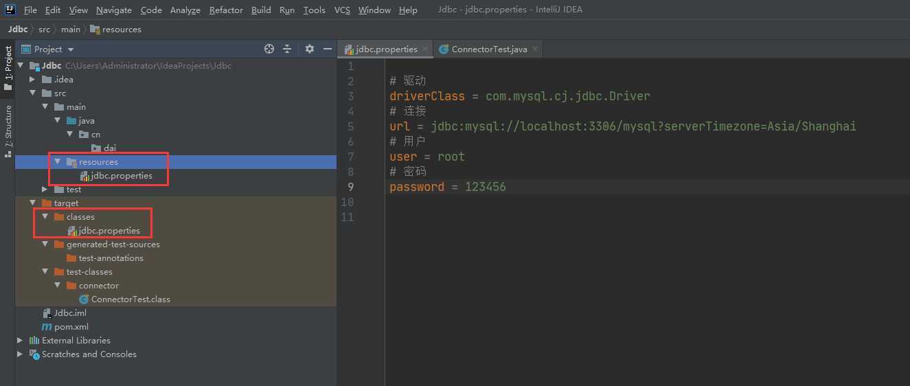This screenshot has height=386, width=910.
Task: Collapse the classes folder
Action: (x=45, y=217)
